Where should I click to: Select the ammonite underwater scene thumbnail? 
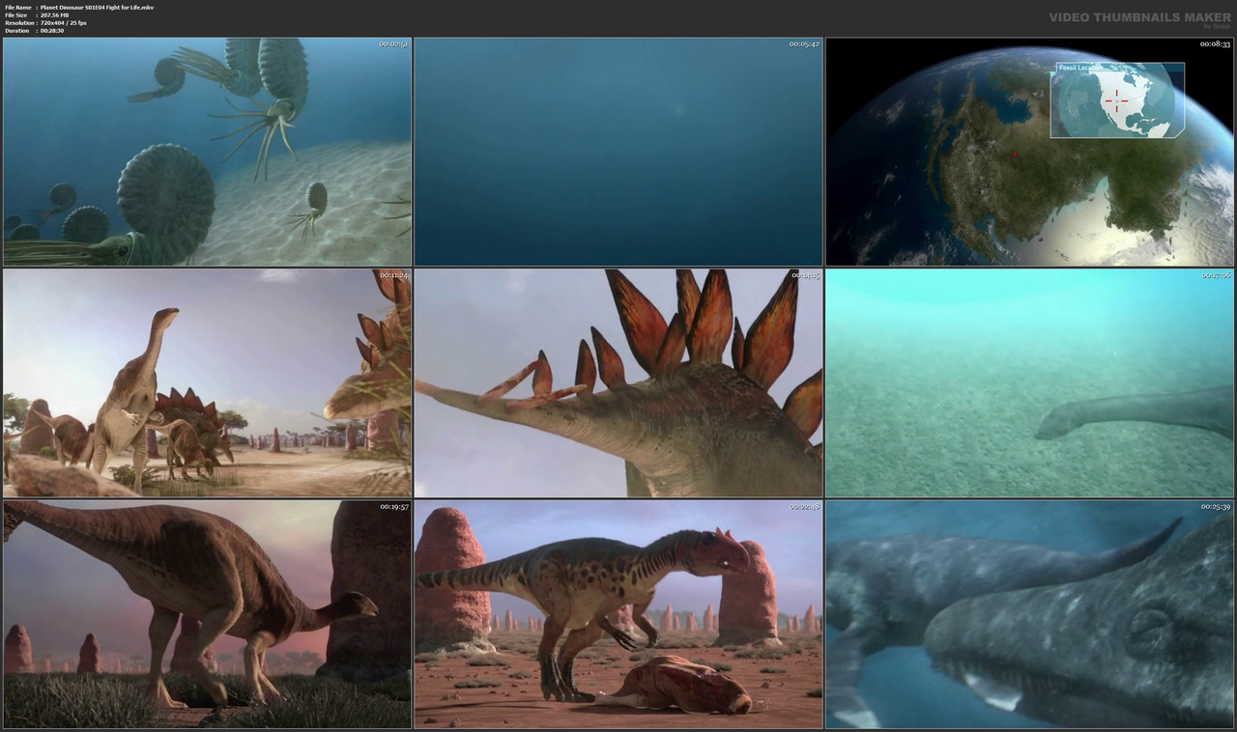pyautogui.click(x=207, y=151)
